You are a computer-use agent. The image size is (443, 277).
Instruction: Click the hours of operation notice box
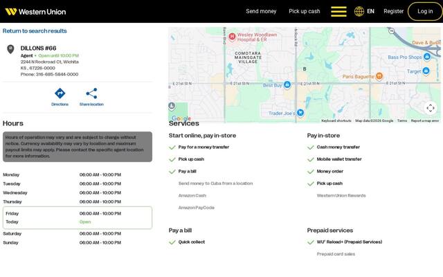pos(78,147)
